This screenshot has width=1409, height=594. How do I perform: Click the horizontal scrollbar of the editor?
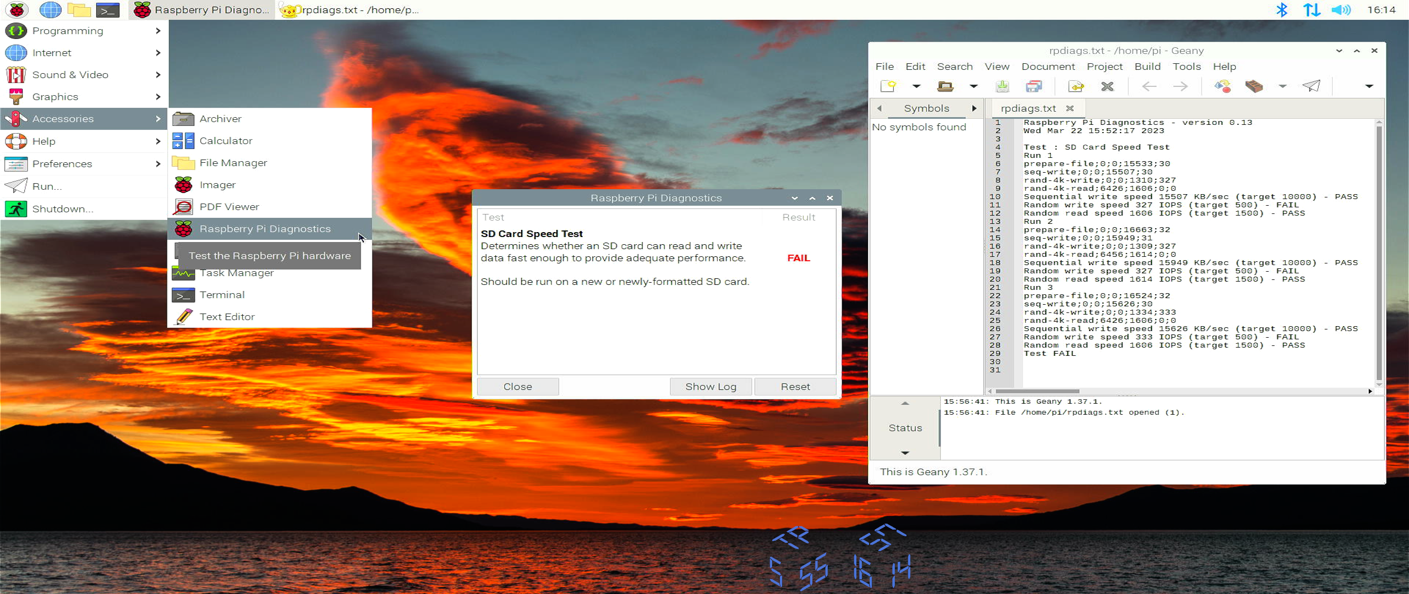(1036, 391)
